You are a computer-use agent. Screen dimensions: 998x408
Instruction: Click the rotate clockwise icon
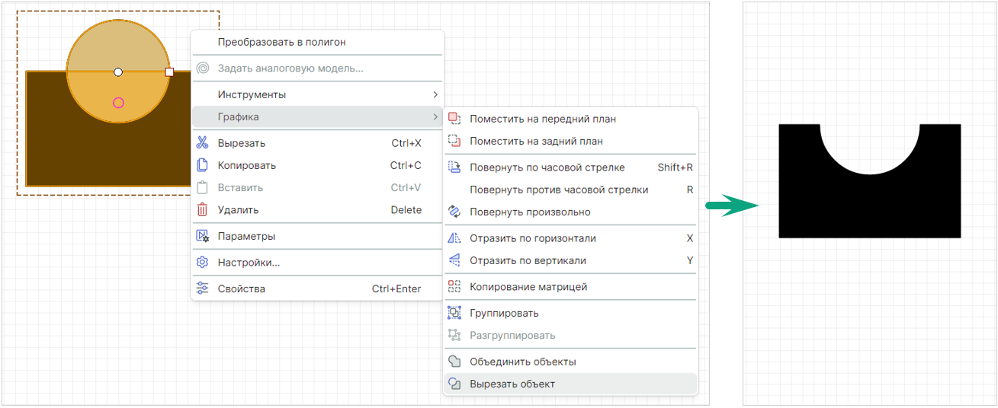click(x=454, y=167)
